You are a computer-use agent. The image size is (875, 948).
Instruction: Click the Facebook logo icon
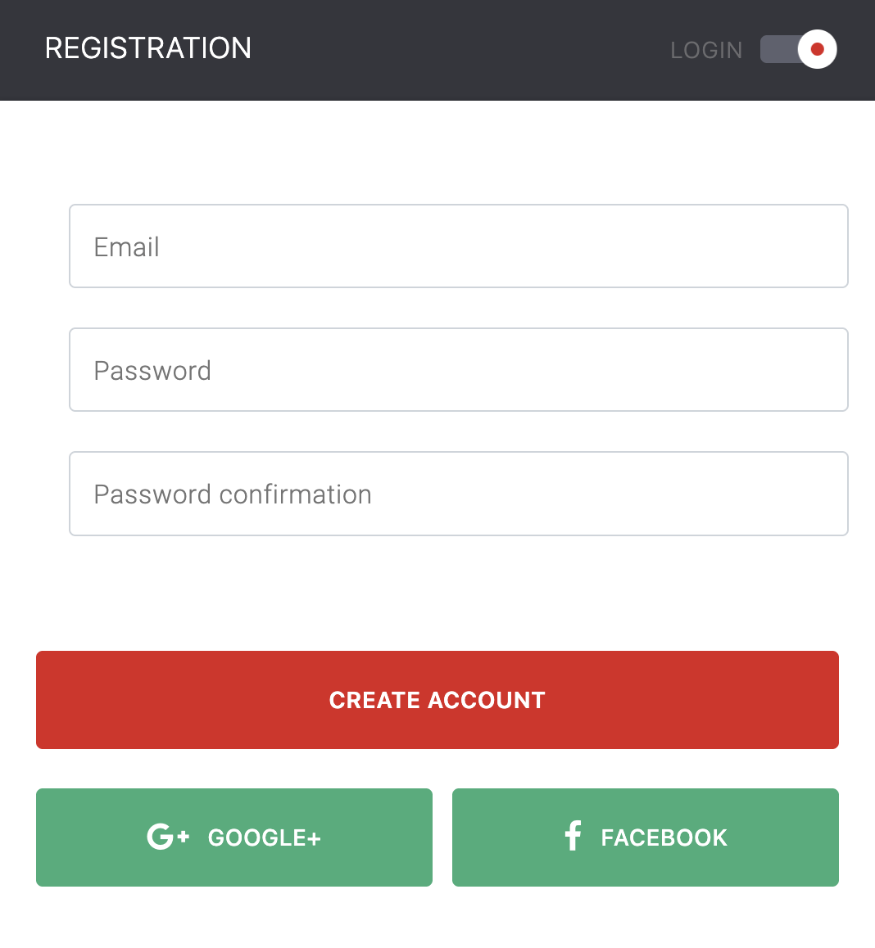[x=572, y=837]
